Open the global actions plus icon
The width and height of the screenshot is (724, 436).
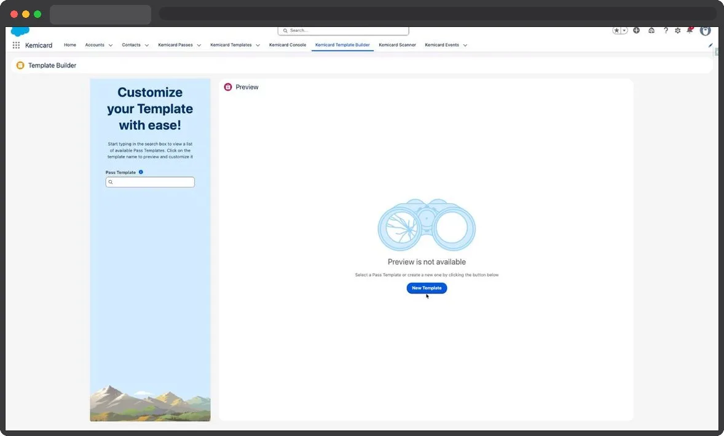[x=636, y=31]
